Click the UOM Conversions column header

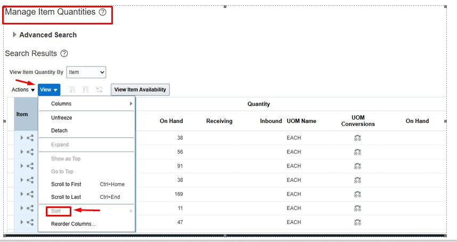point(358,121)
